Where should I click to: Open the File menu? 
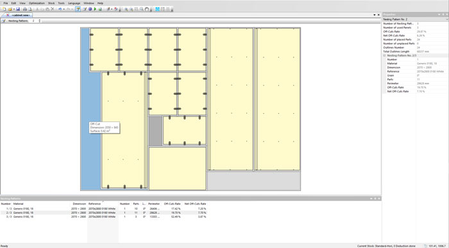[x=6, y=3]
